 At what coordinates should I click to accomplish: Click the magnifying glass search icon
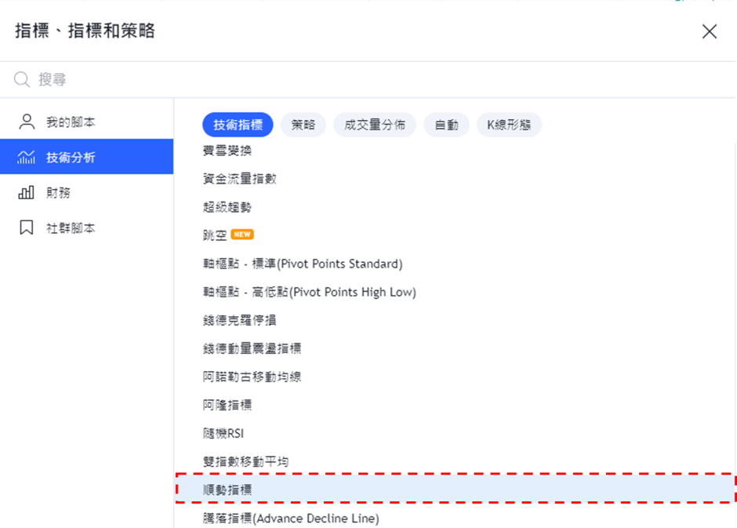(22, 79)
